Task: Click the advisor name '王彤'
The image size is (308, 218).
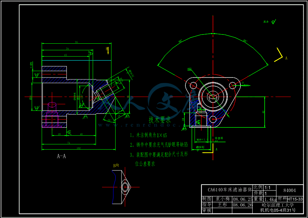Action: (222, 205)
